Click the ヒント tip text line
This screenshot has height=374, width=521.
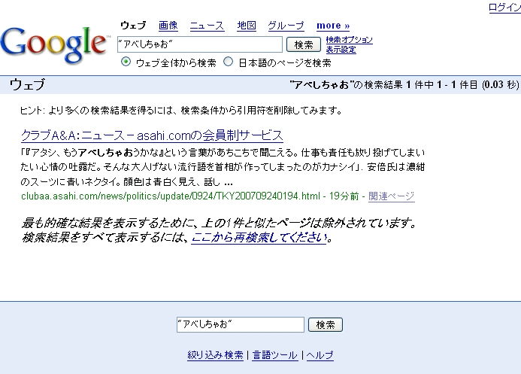[x=181, y=111]
